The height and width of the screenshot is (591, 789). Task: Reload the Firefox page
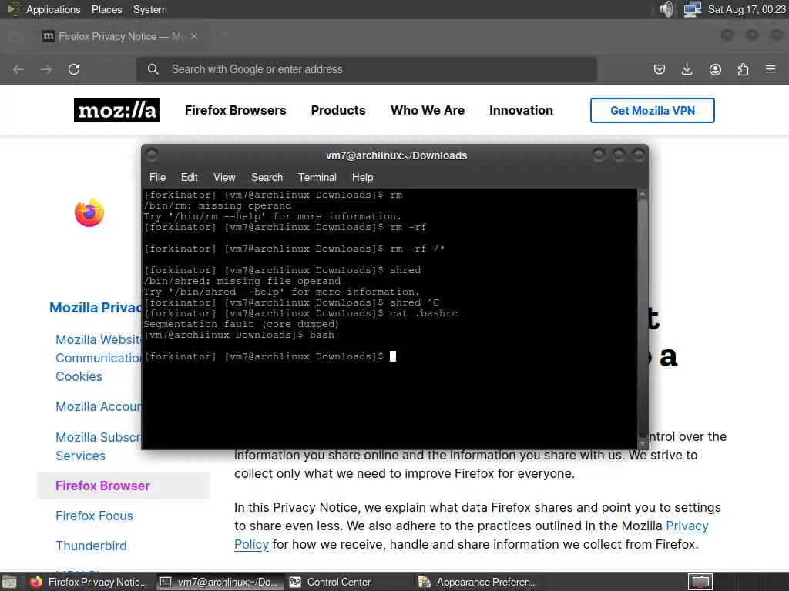pos(74,69)
